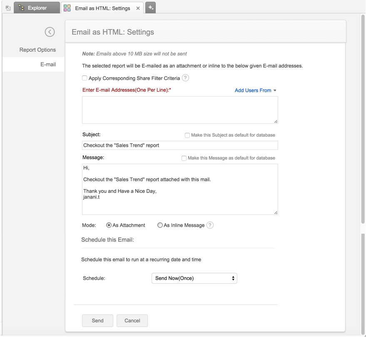Enable Apply Corresponding Share Filter Criteria

pos(85,78)
